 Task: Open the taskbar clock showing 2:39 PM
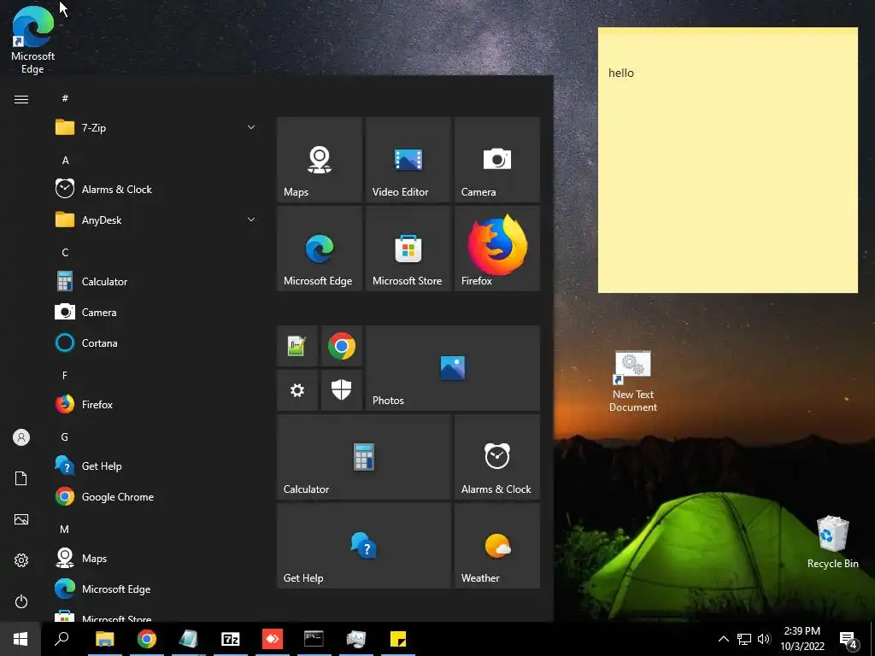(x=802, y=639)
